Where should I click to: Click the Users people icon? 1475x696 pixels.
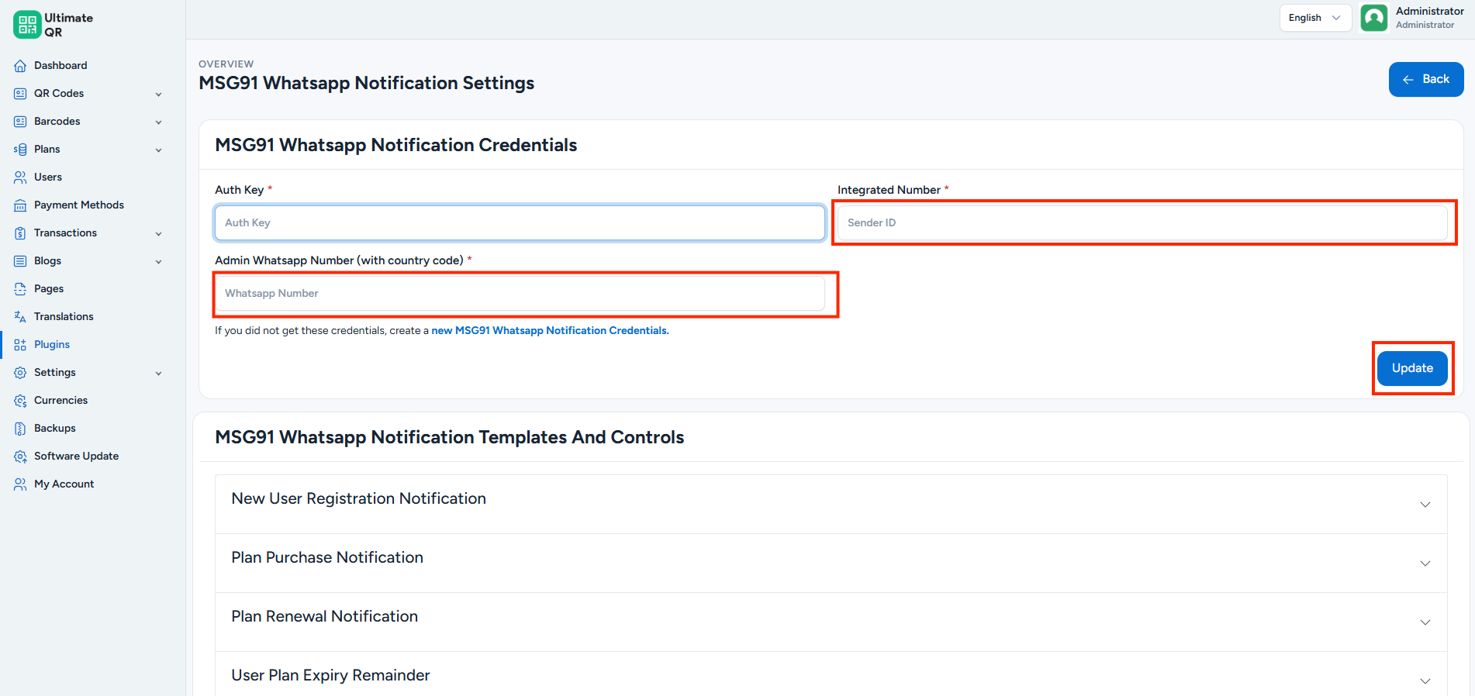[20, 177]
